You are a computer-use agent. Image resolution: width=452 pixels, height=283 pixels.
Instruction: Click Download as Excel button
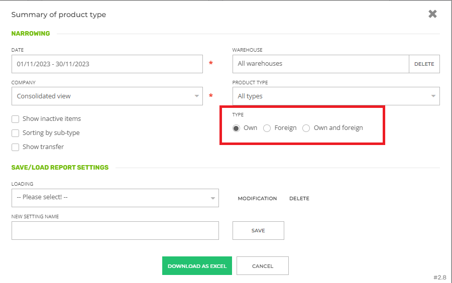coord(197,266)
